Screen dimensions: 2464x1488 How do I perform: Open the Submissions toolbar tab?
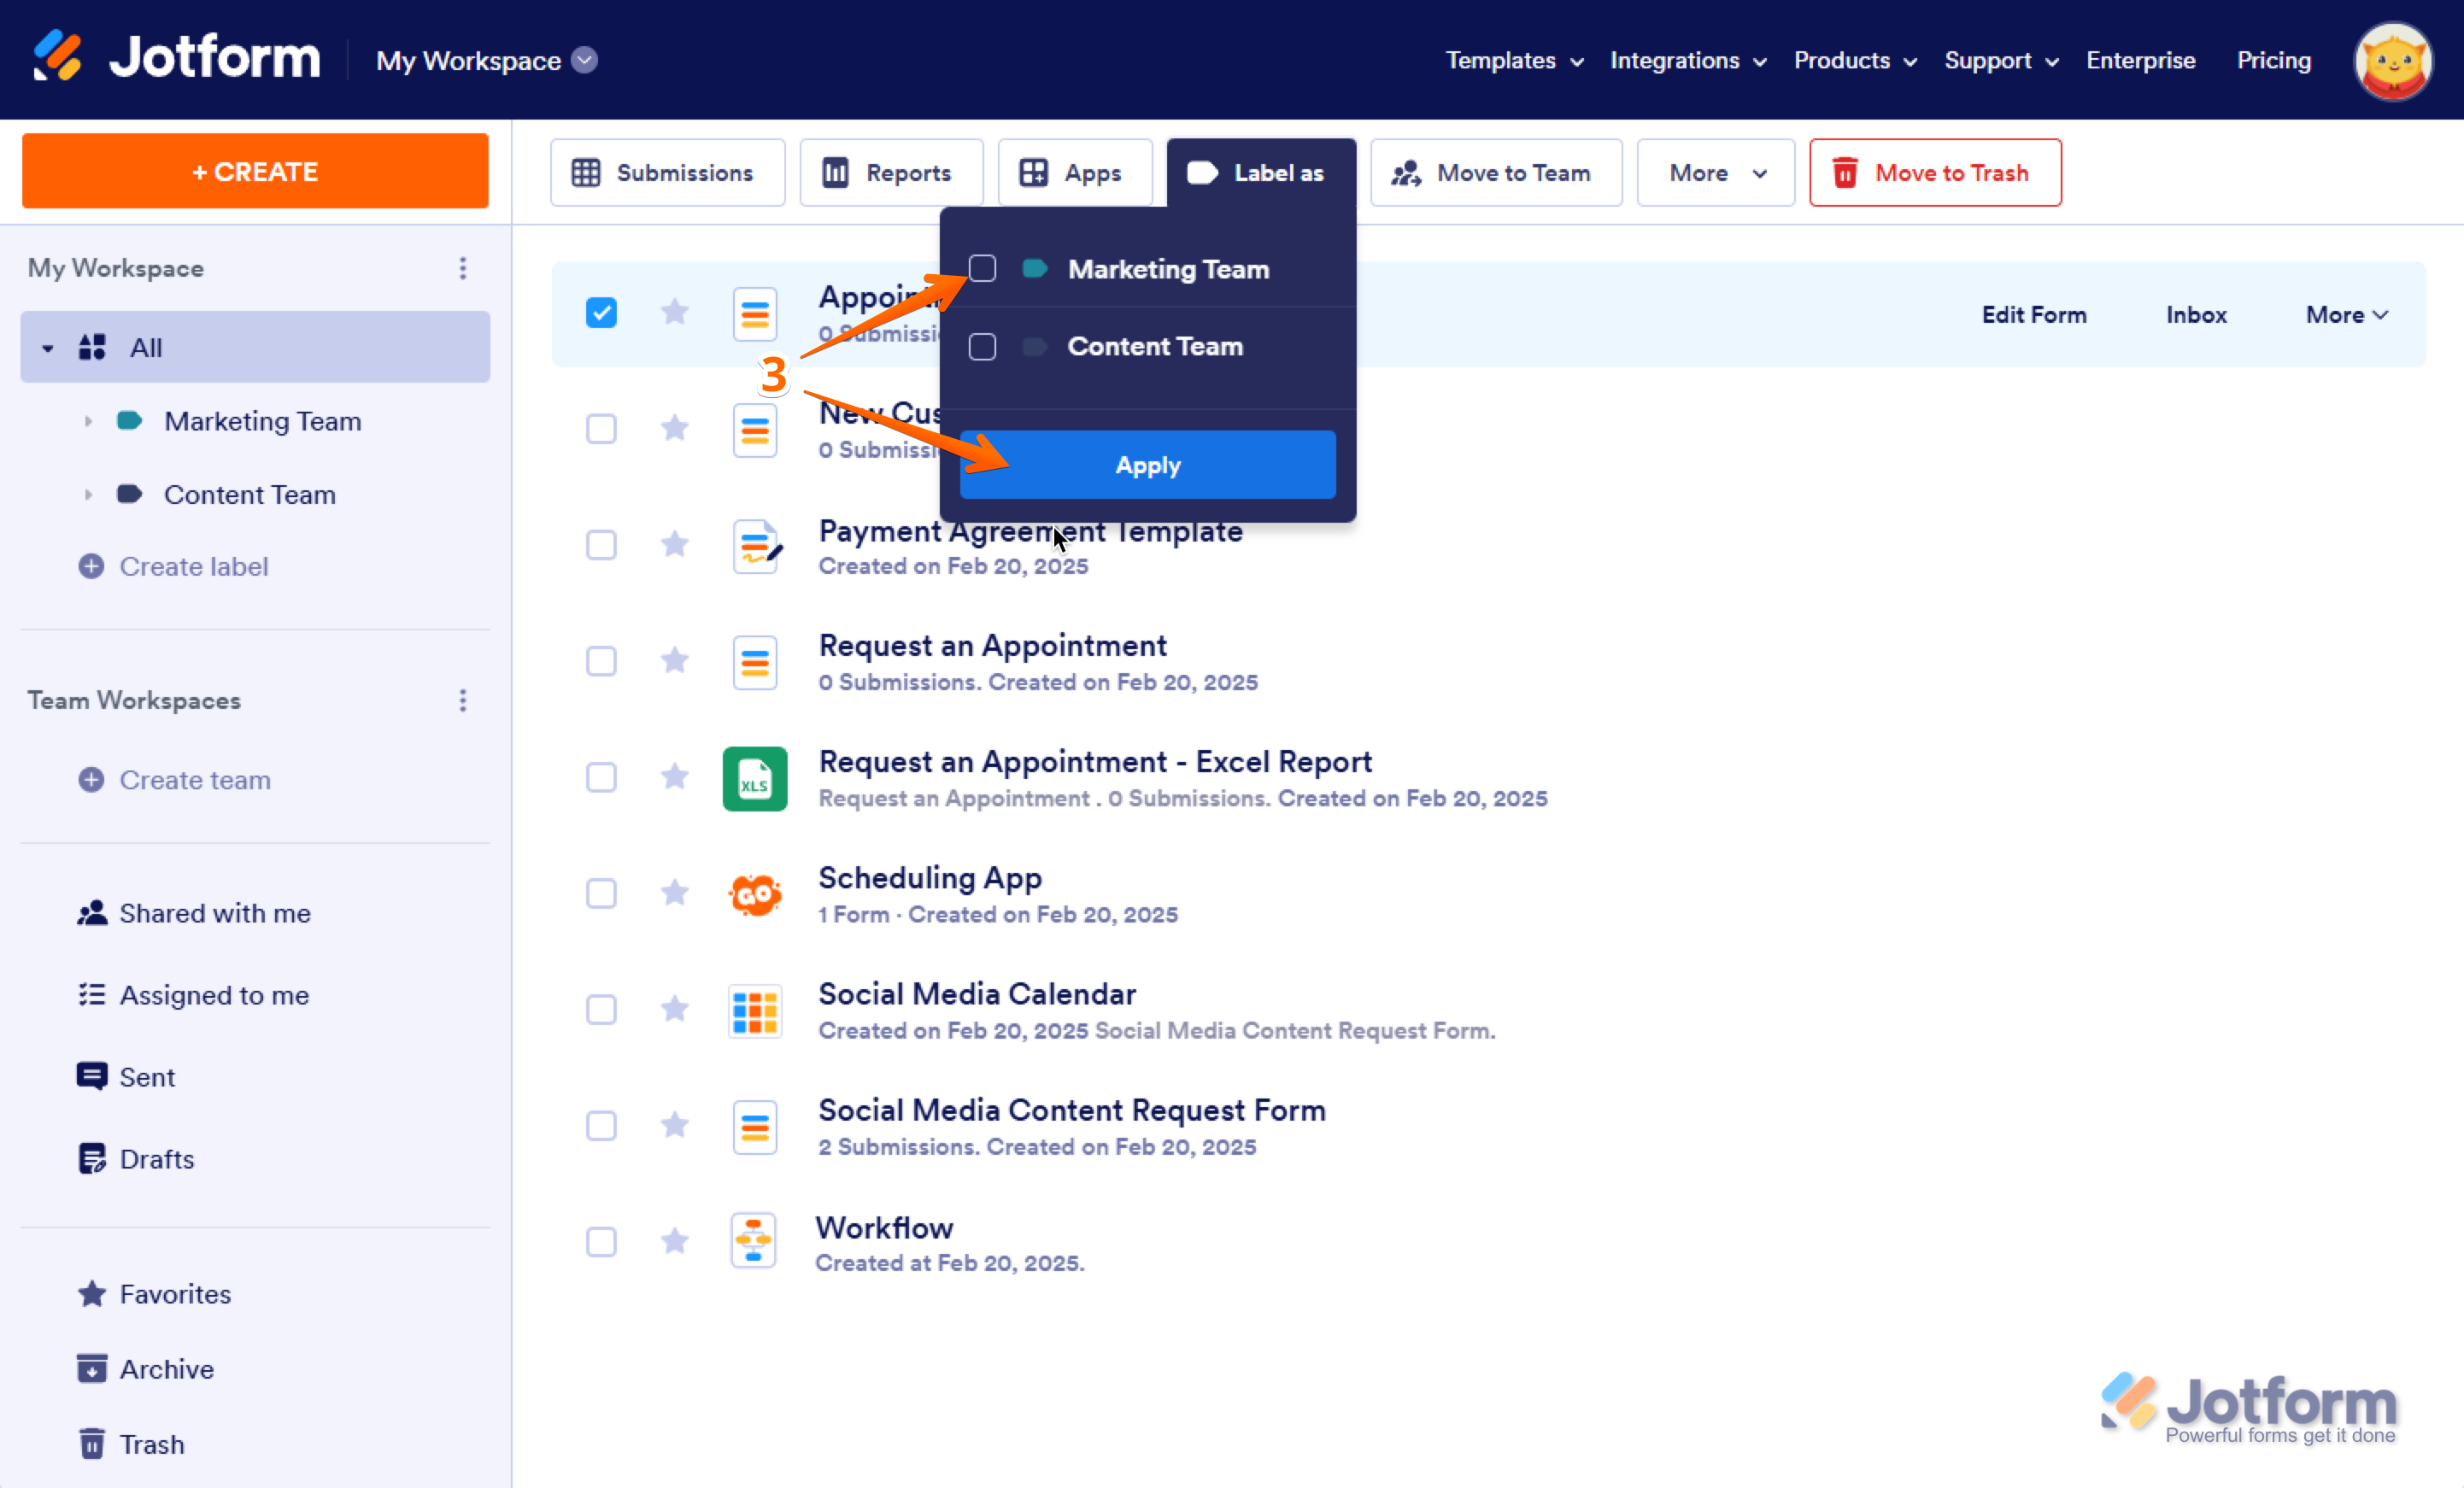667,173
